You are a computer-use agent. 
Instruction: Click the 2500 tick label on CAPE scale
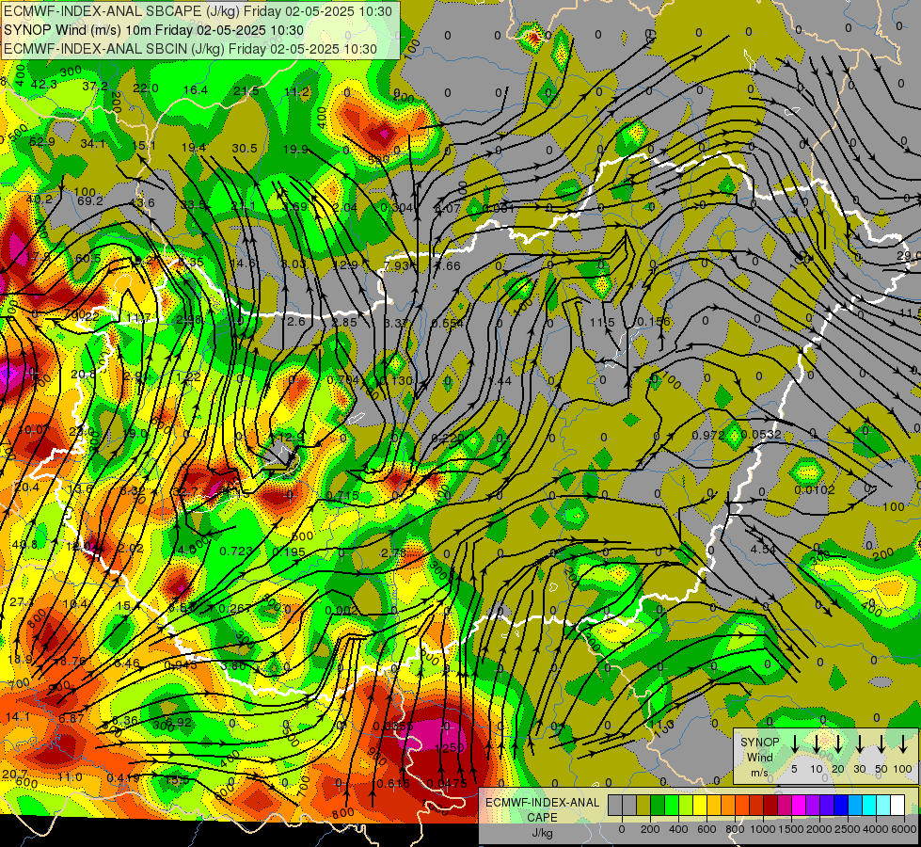pyautogui.click(x=848, y=829)
